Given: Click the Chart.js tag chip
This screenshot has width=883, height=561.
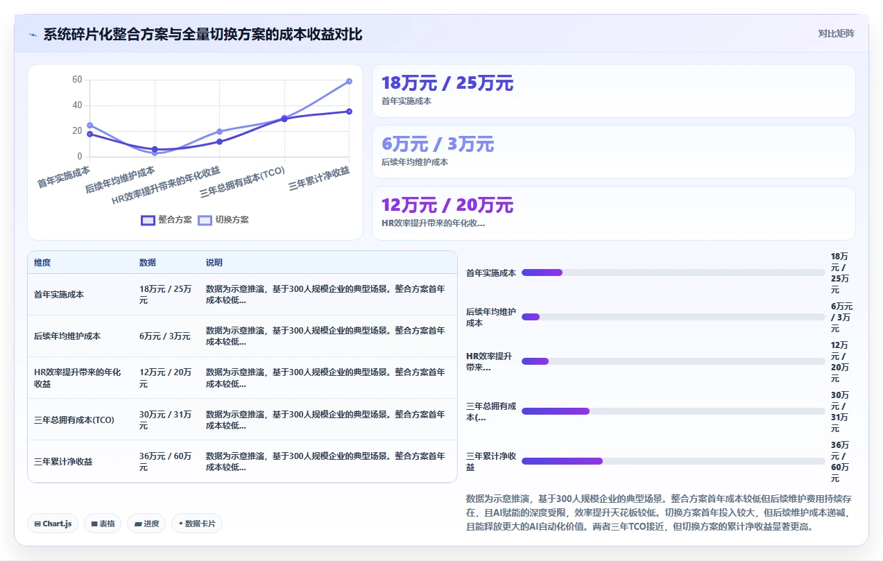Looking at the screenshot, I should point(53,524).
